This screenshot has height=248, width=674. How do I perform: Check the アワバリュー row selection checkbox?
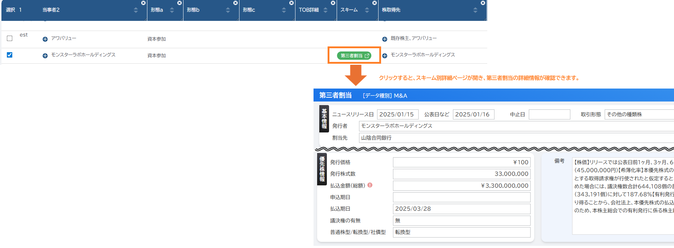pyautogui.click(x=10, y=38)
